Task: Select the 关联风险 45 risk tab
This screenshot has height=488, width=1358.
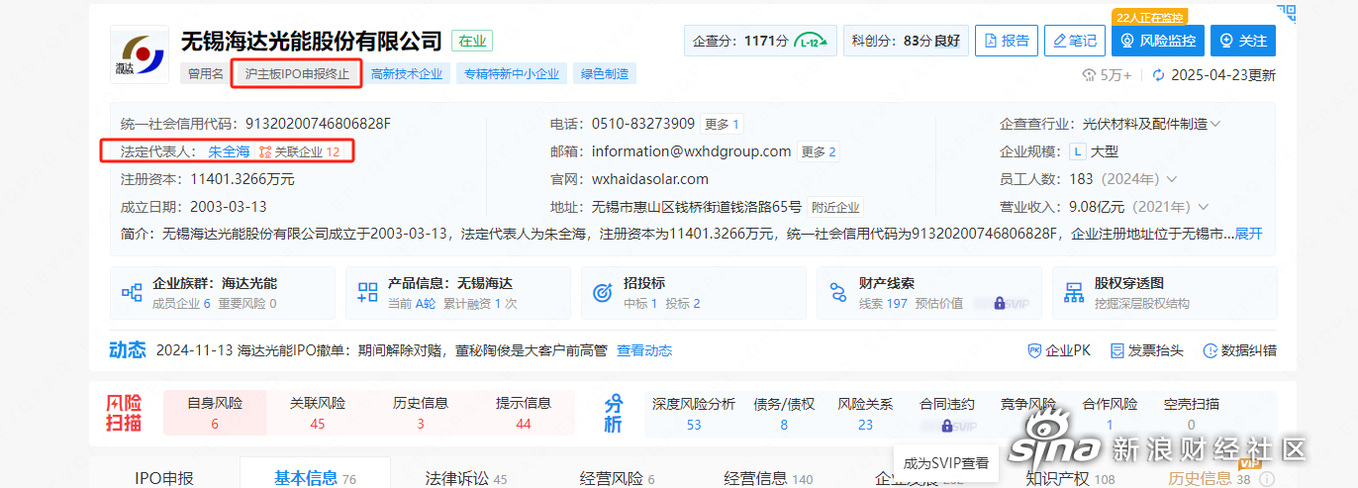Action: (317, 413)
